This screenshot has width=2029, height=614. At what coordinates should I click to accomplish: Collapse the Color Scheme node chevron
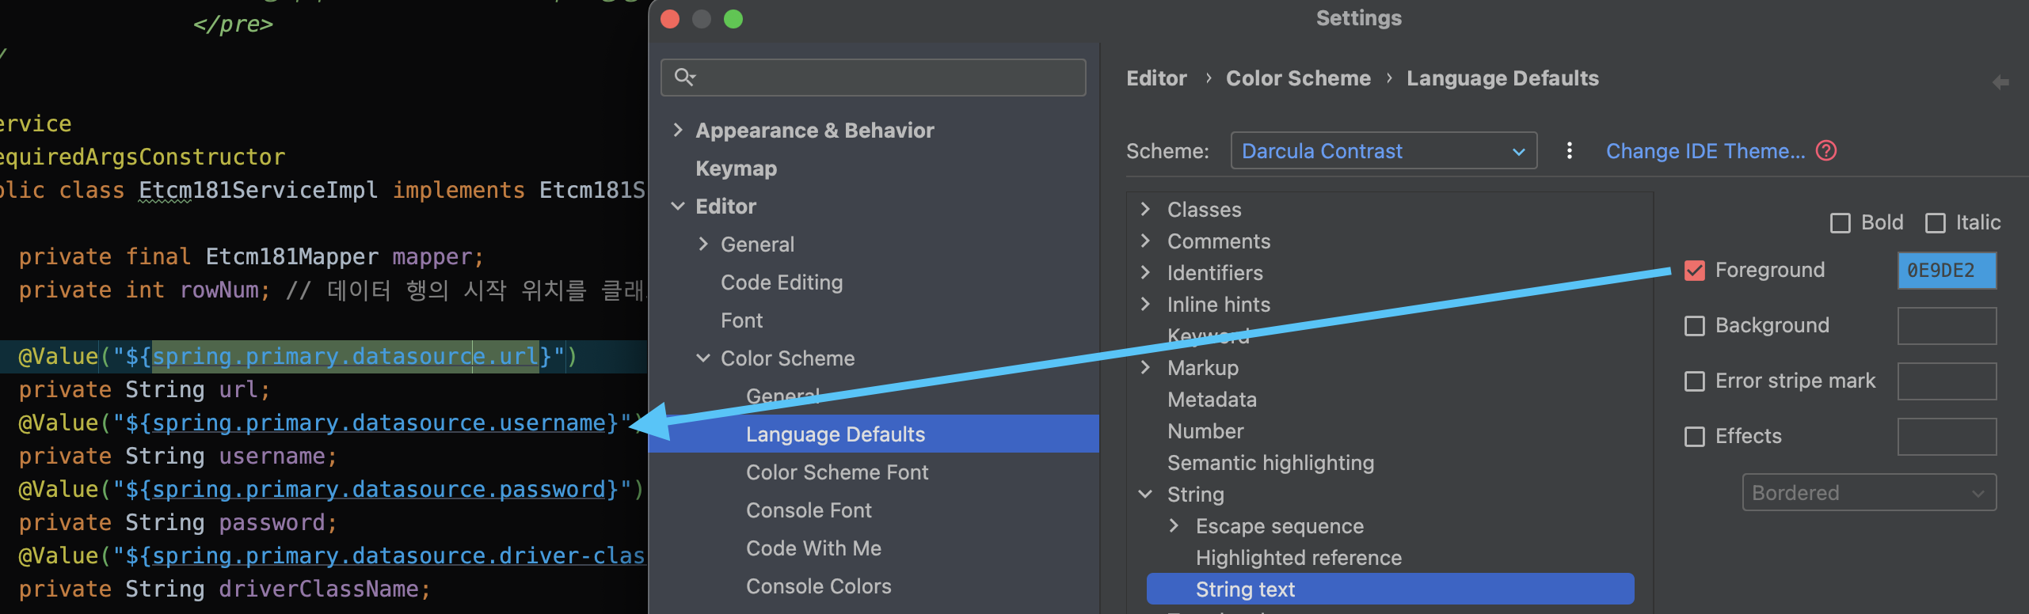703,358
